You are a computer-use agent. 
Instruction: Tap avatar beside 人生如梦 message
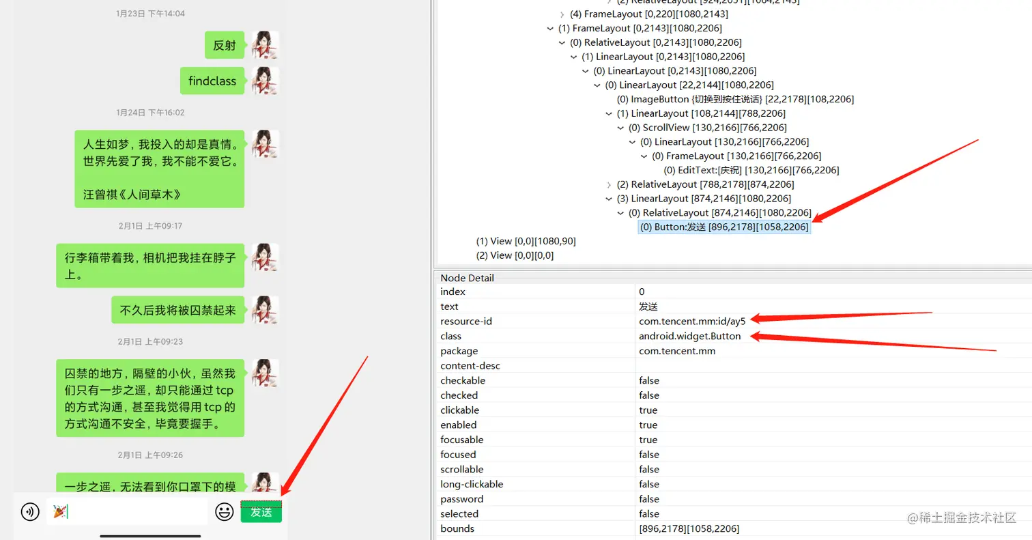pyautogui.click(x=265, y=144)
